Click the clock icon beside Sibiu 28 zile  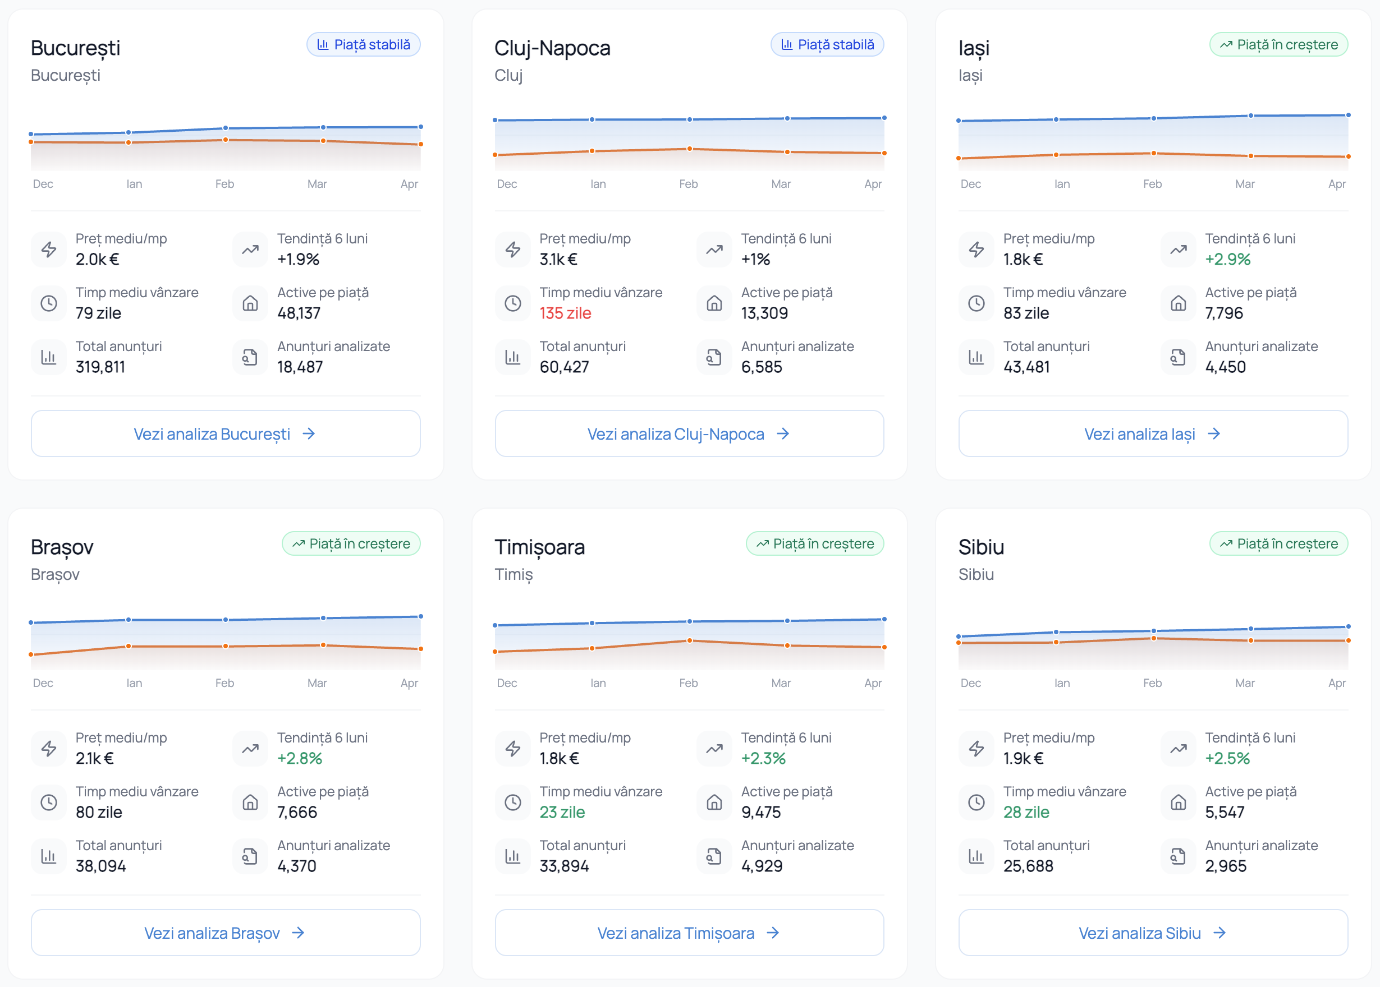pyautogui.click(x=976, y=802)
